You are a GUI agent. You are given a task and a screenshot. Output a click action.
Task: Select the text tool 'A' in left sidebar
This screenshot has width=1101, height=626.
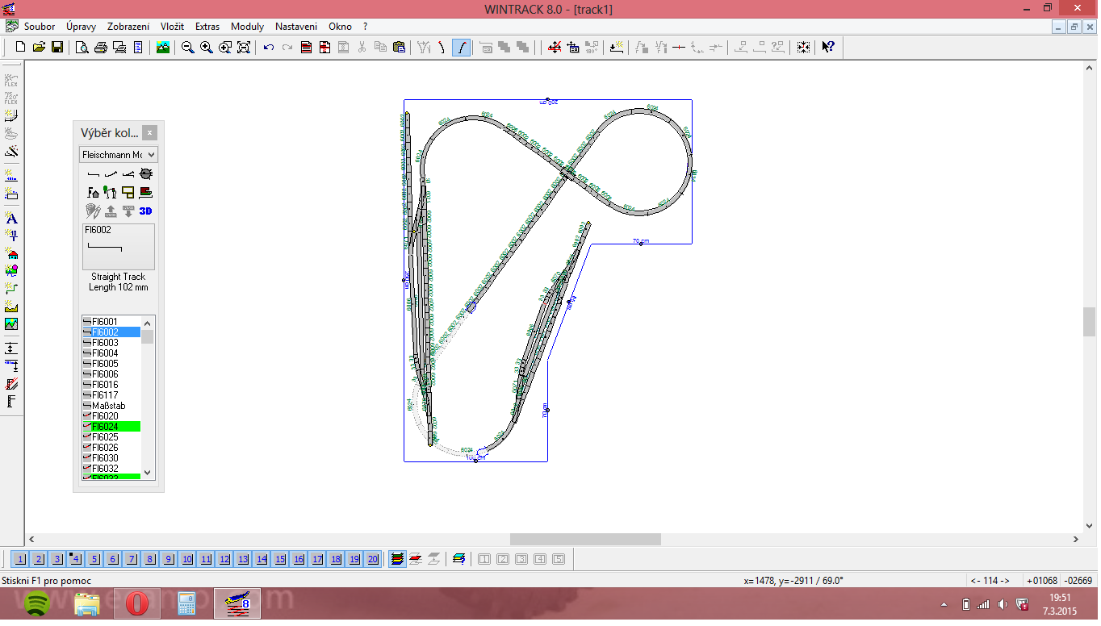tap(11, 218)
